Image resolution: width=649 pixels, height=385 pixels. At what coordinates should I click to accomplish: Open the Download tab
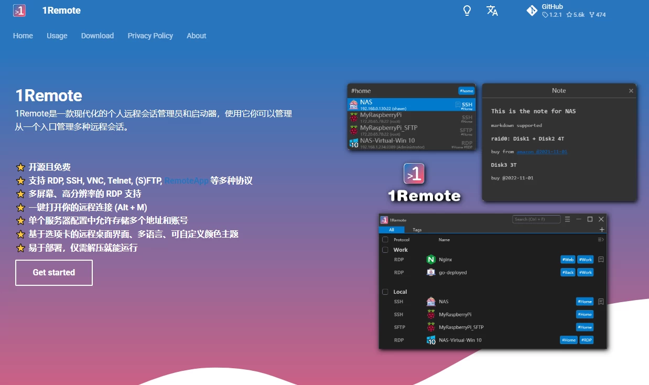tap(98, 36)
